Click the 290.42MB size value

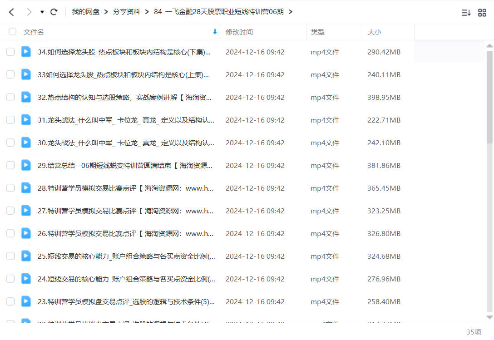tap(384, 52)
